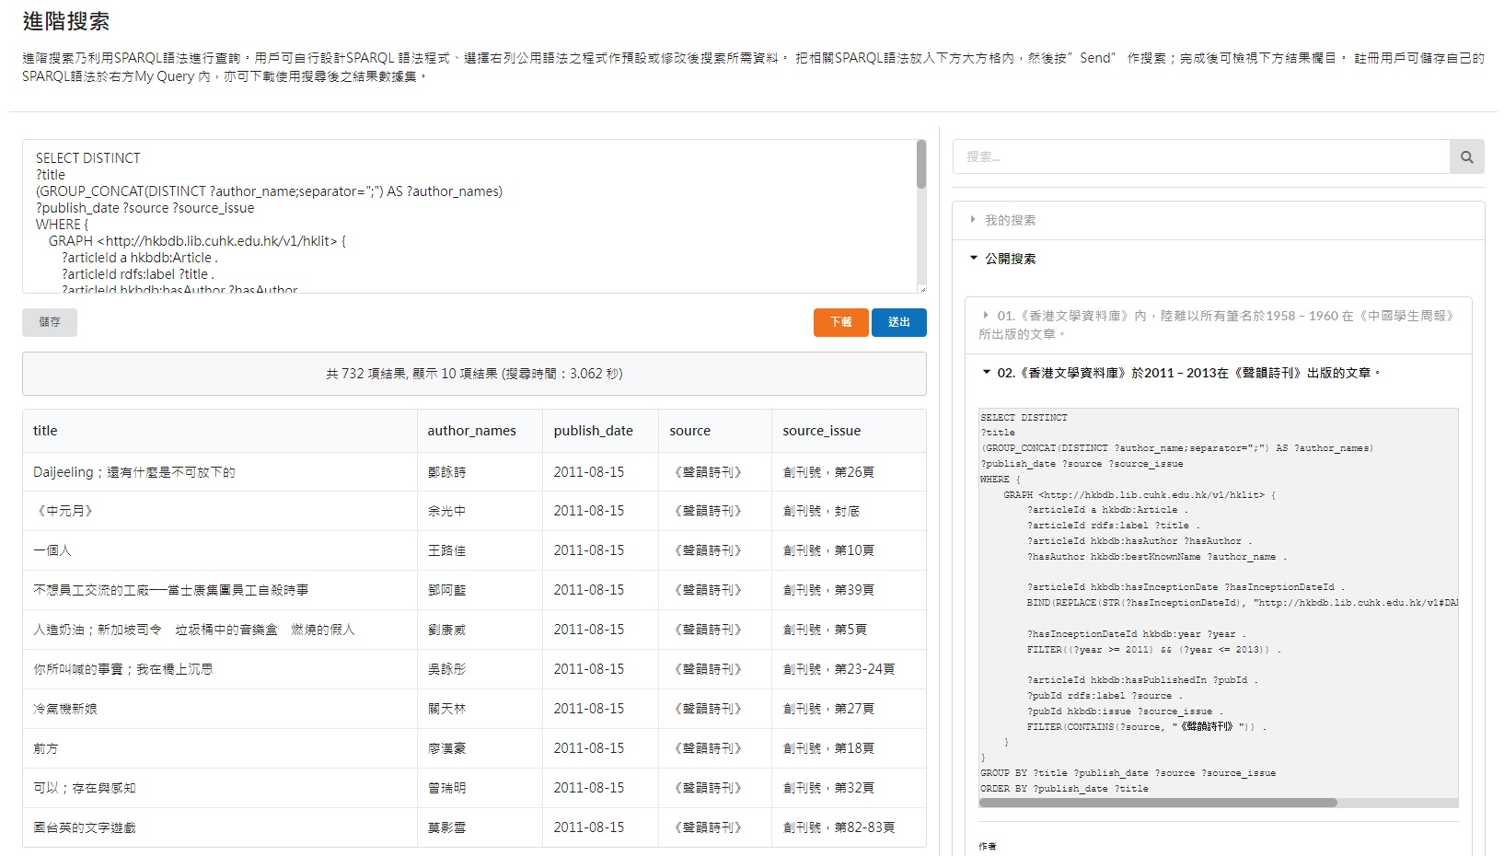This screenshot has height=856, width=1504.
Task: Click the magnifier search icon button
Action: point(1466,157)
